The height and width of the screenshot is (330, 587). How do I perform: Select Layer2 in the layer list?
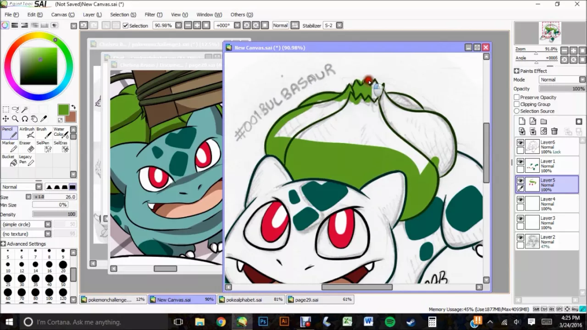(x=547, y=242)
